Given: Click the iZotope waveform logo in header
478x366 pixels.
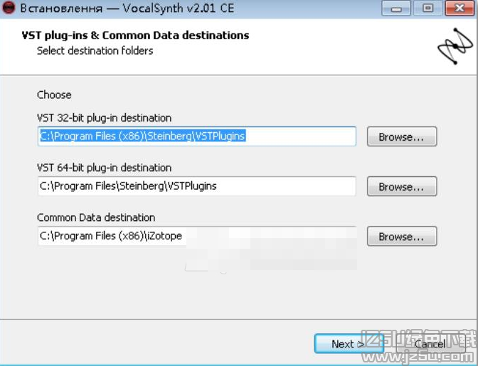Looking at the screenshot, I should coord(455,46).
